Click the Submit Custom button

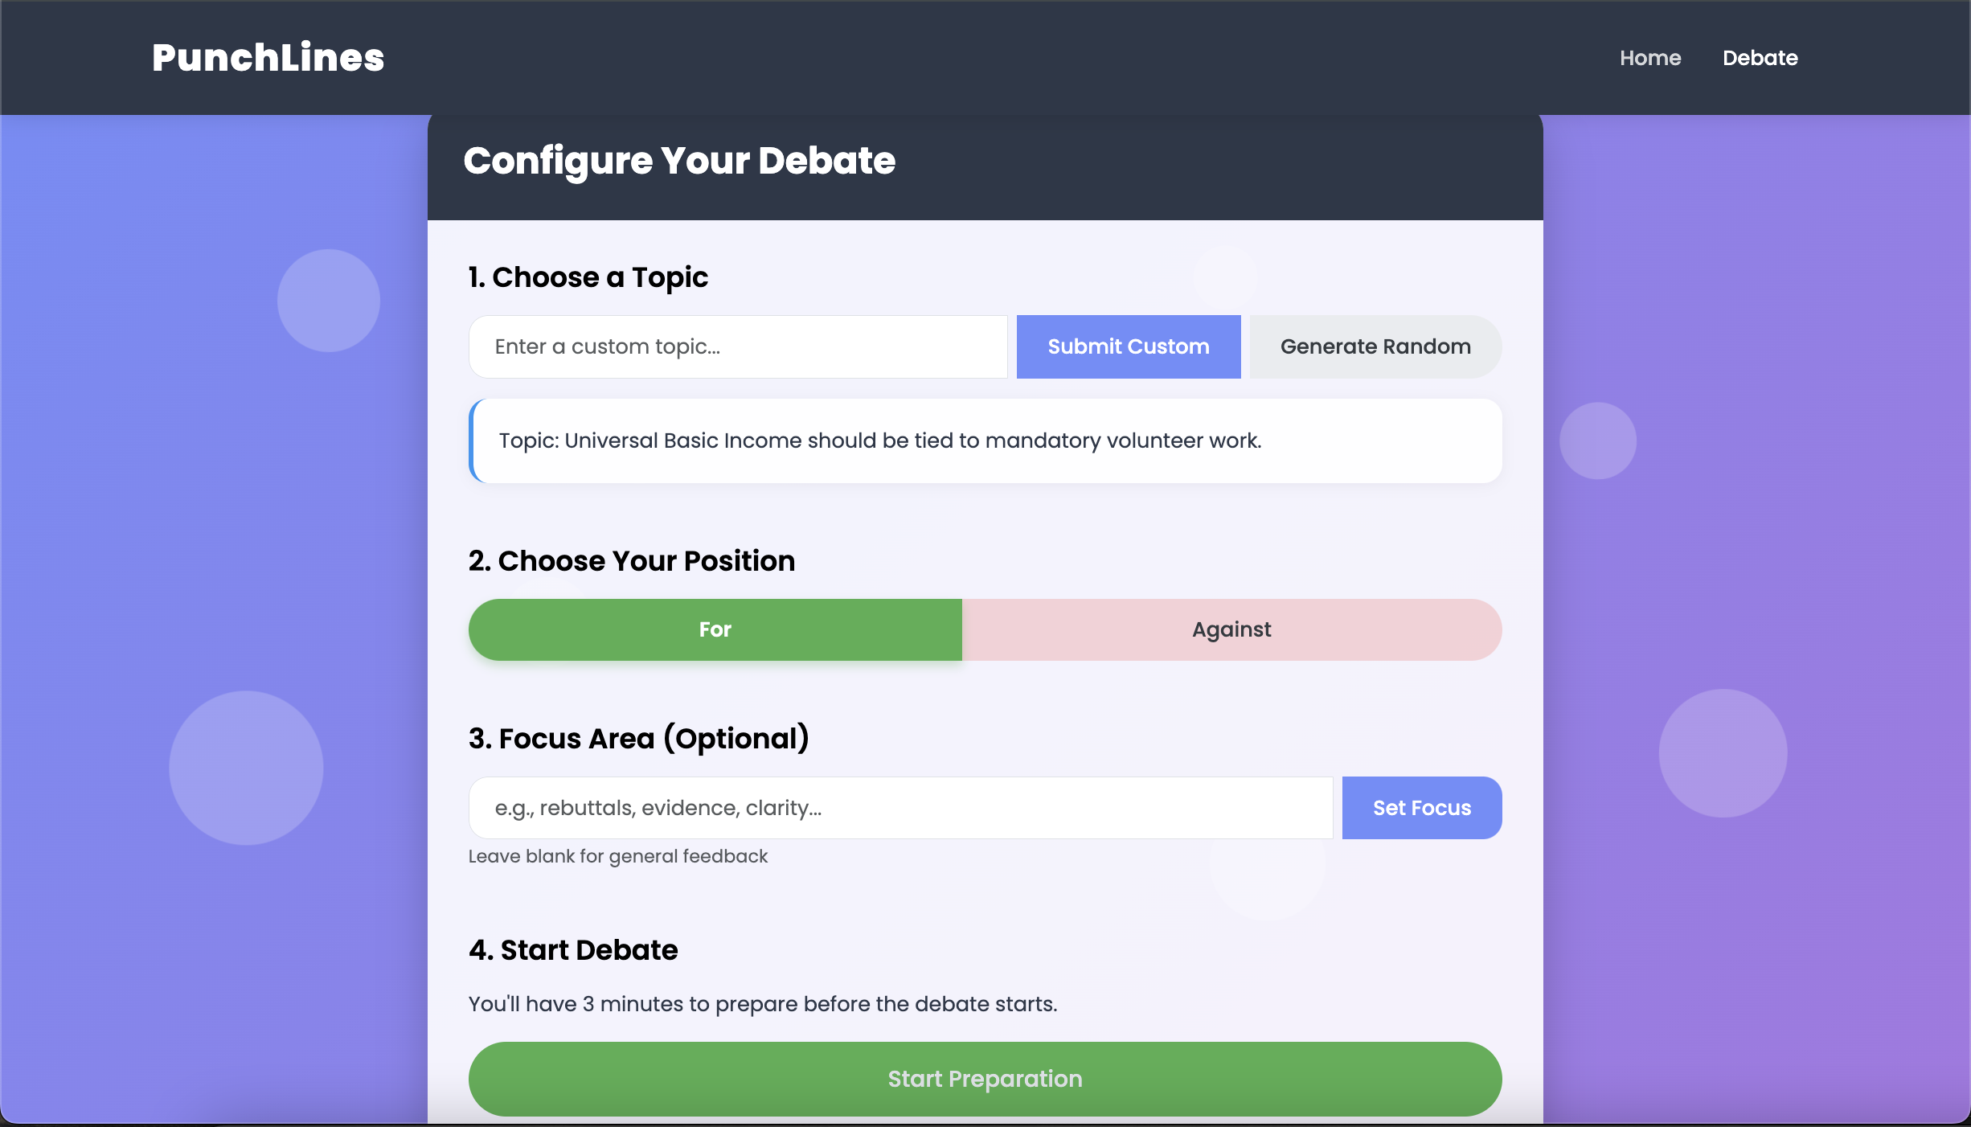pyautogui.click(x=1129, y=346)
